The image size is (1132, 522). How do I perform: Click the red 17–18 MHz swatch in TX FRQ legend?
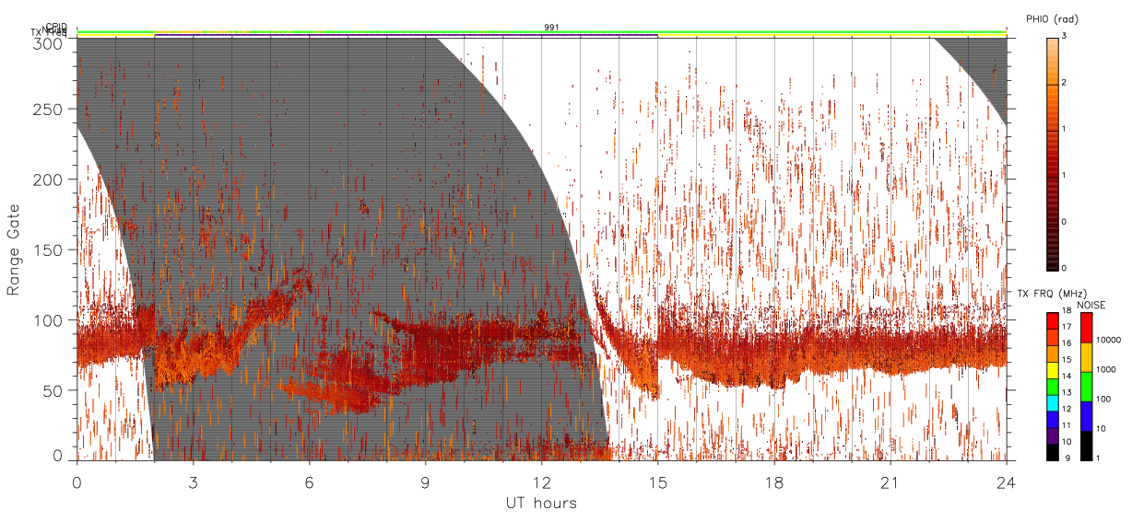coord(1053,320)
